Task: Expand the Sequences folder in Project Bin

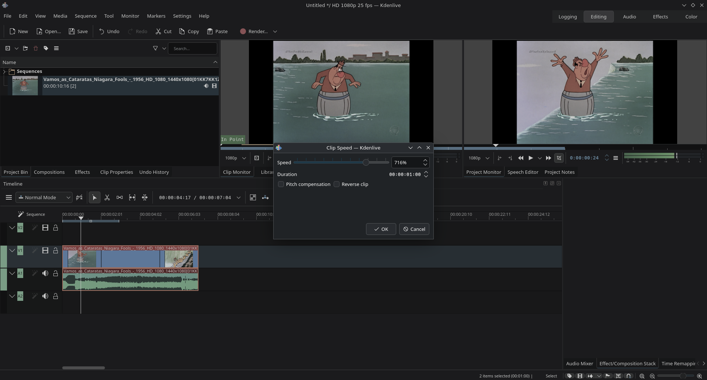Action: pyautogui.click(x=4, y=71)
